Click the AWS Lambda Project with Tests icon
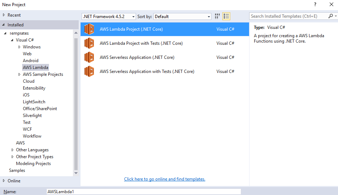Image resolution: width=338 pixels, height=195 pixels. click(x=89, y=43)
